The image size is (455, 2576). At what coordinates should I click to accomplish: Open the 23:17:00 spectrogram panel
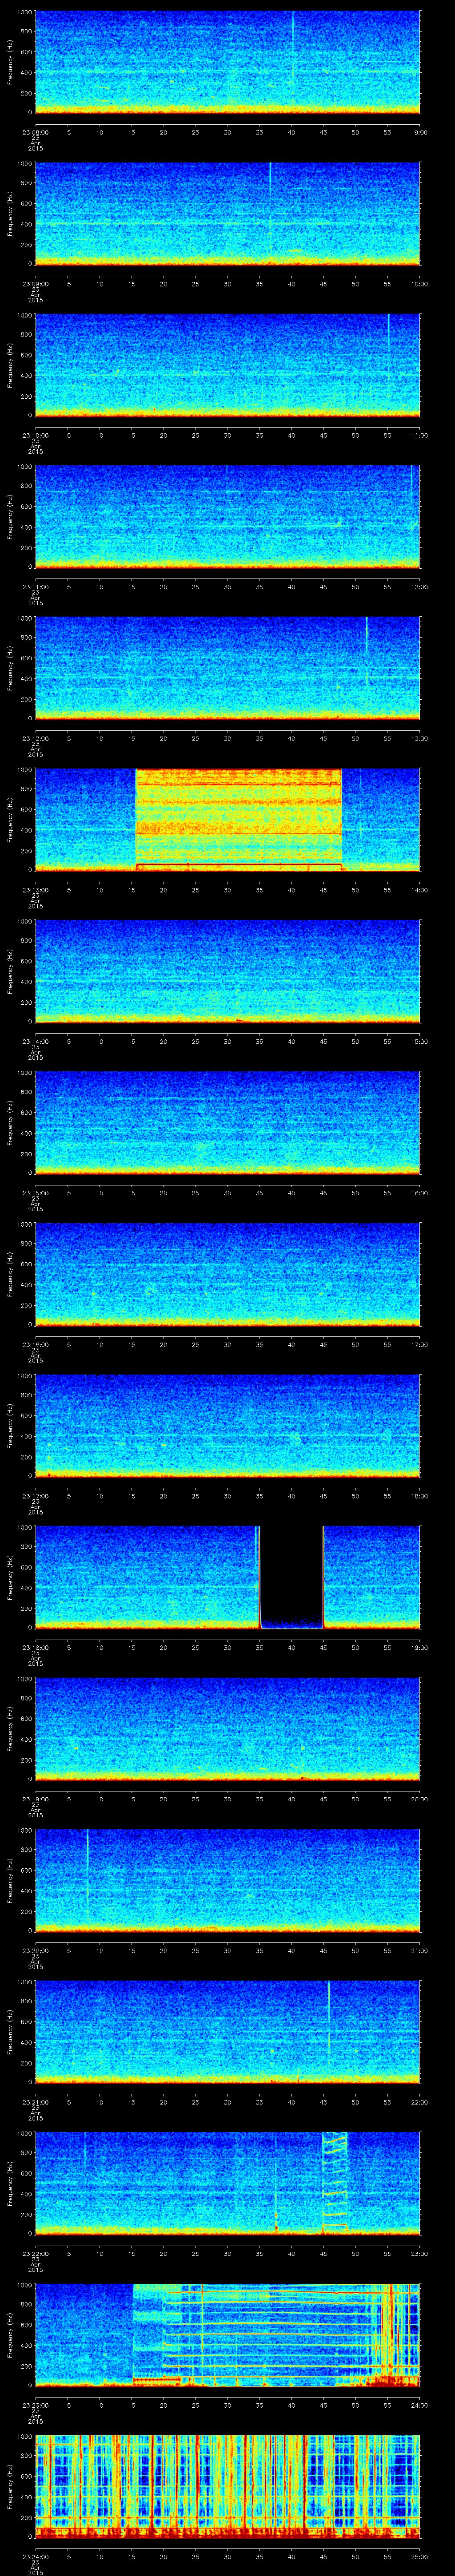pos(227,1426)
